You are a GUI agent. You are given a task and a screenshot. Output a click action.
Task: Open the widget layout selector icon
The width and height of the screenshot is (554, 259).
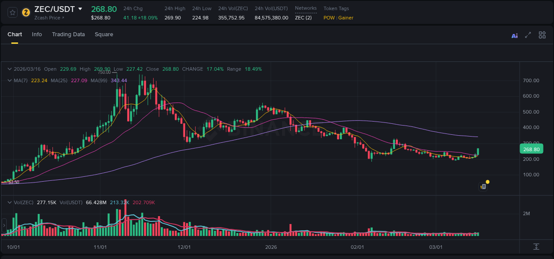coord(542,35)
